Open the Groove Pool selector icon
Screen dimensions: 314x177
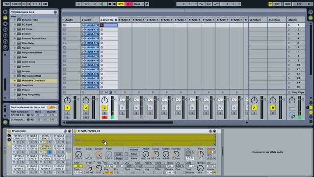point(5,122)
